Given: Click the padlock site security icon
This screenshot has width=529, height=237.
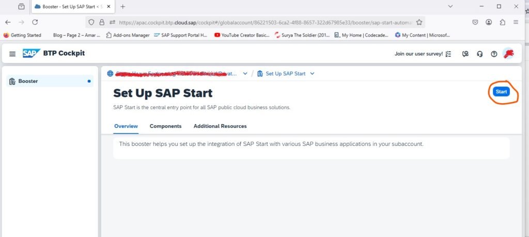Looking at the screenshot, I should [102, 22].
